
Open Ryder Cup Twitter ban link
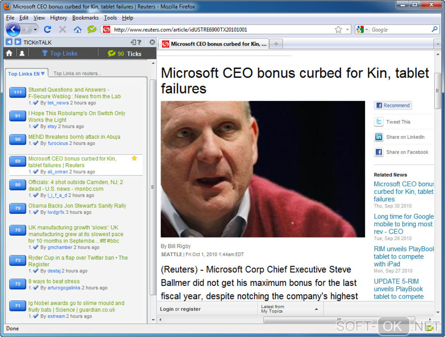pyautogui.click(x=78, y=261)
